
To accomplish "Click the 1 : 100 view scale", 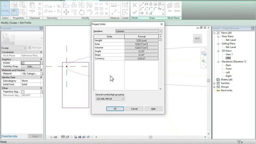I will coord(54,137).
